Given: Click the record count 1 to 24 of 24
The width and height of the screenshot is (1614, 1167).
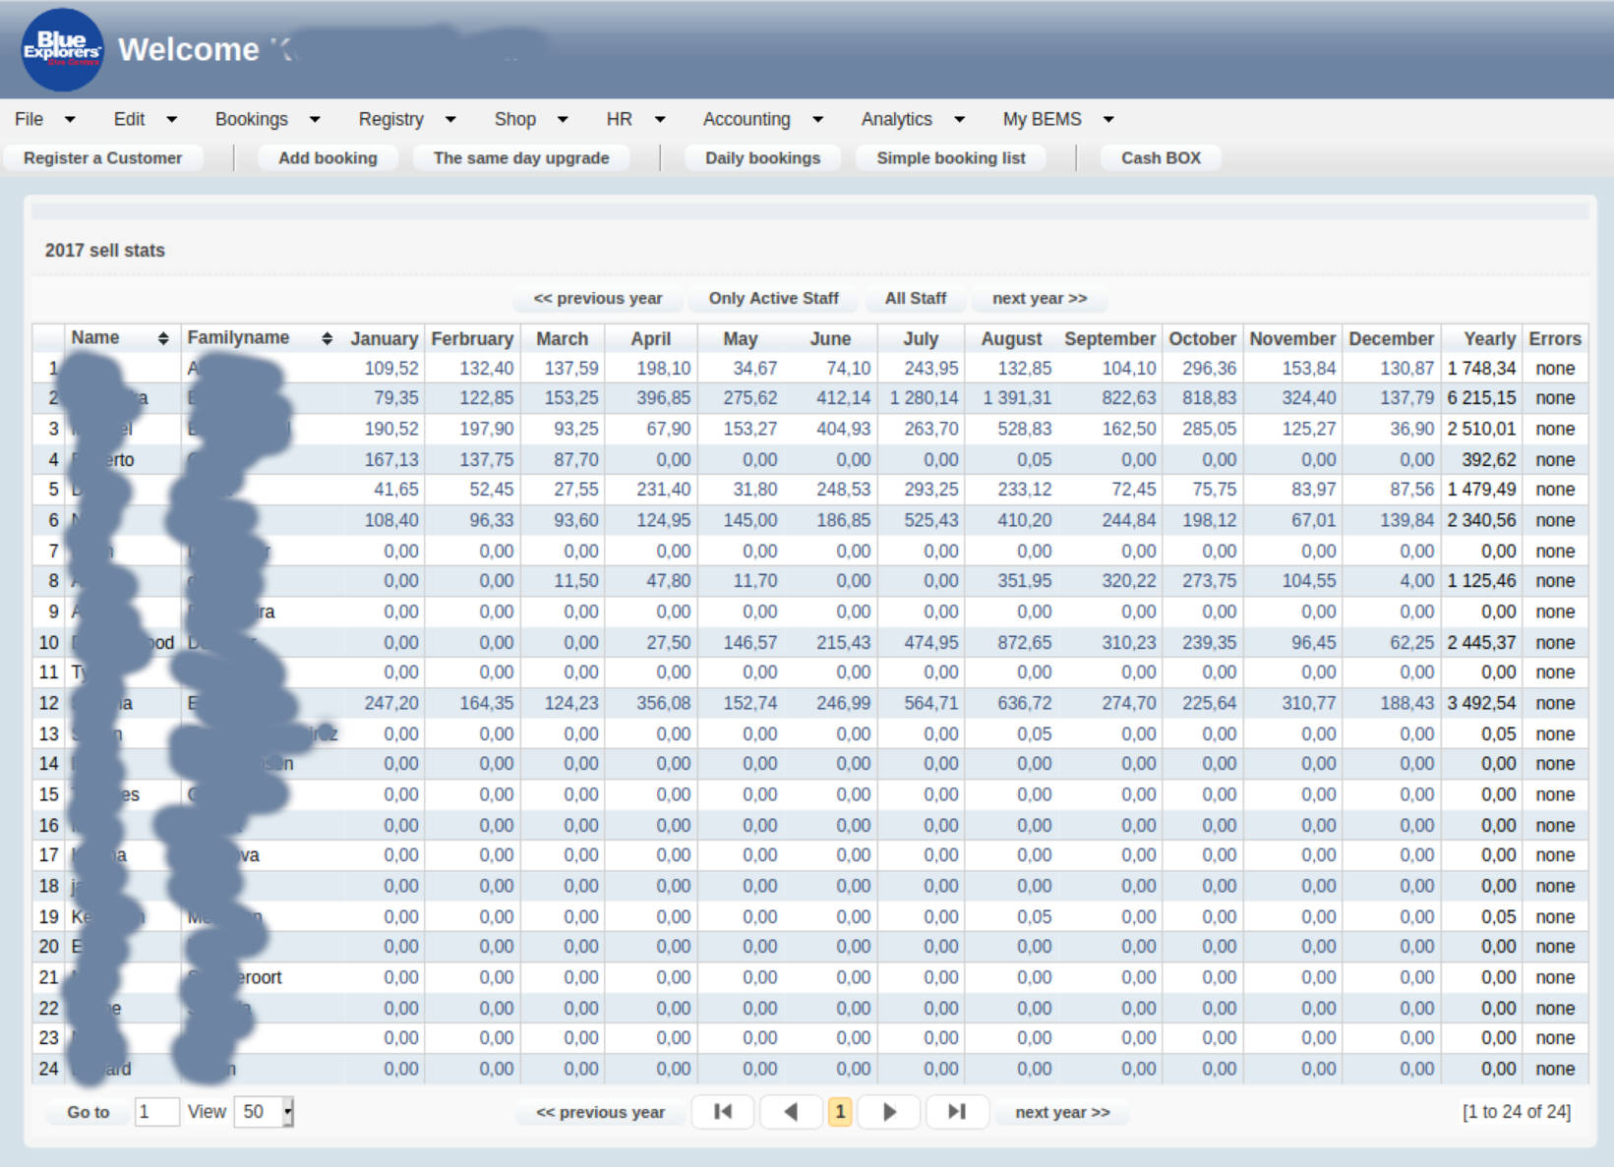Looking at the screenshot, I should (x=1517, y=1112).
